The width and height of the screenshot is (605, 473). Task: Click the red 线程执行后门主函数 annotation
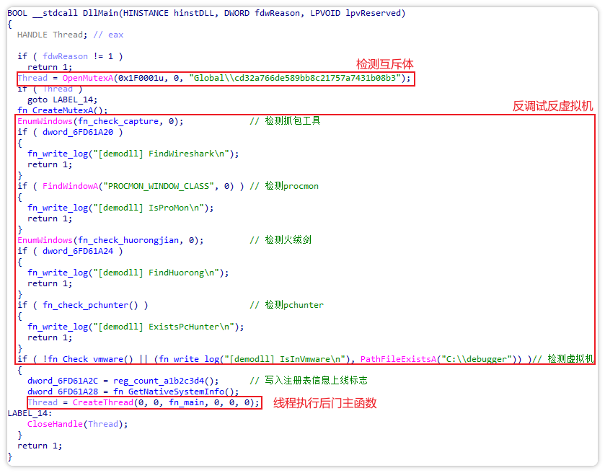tap(324, 403)
